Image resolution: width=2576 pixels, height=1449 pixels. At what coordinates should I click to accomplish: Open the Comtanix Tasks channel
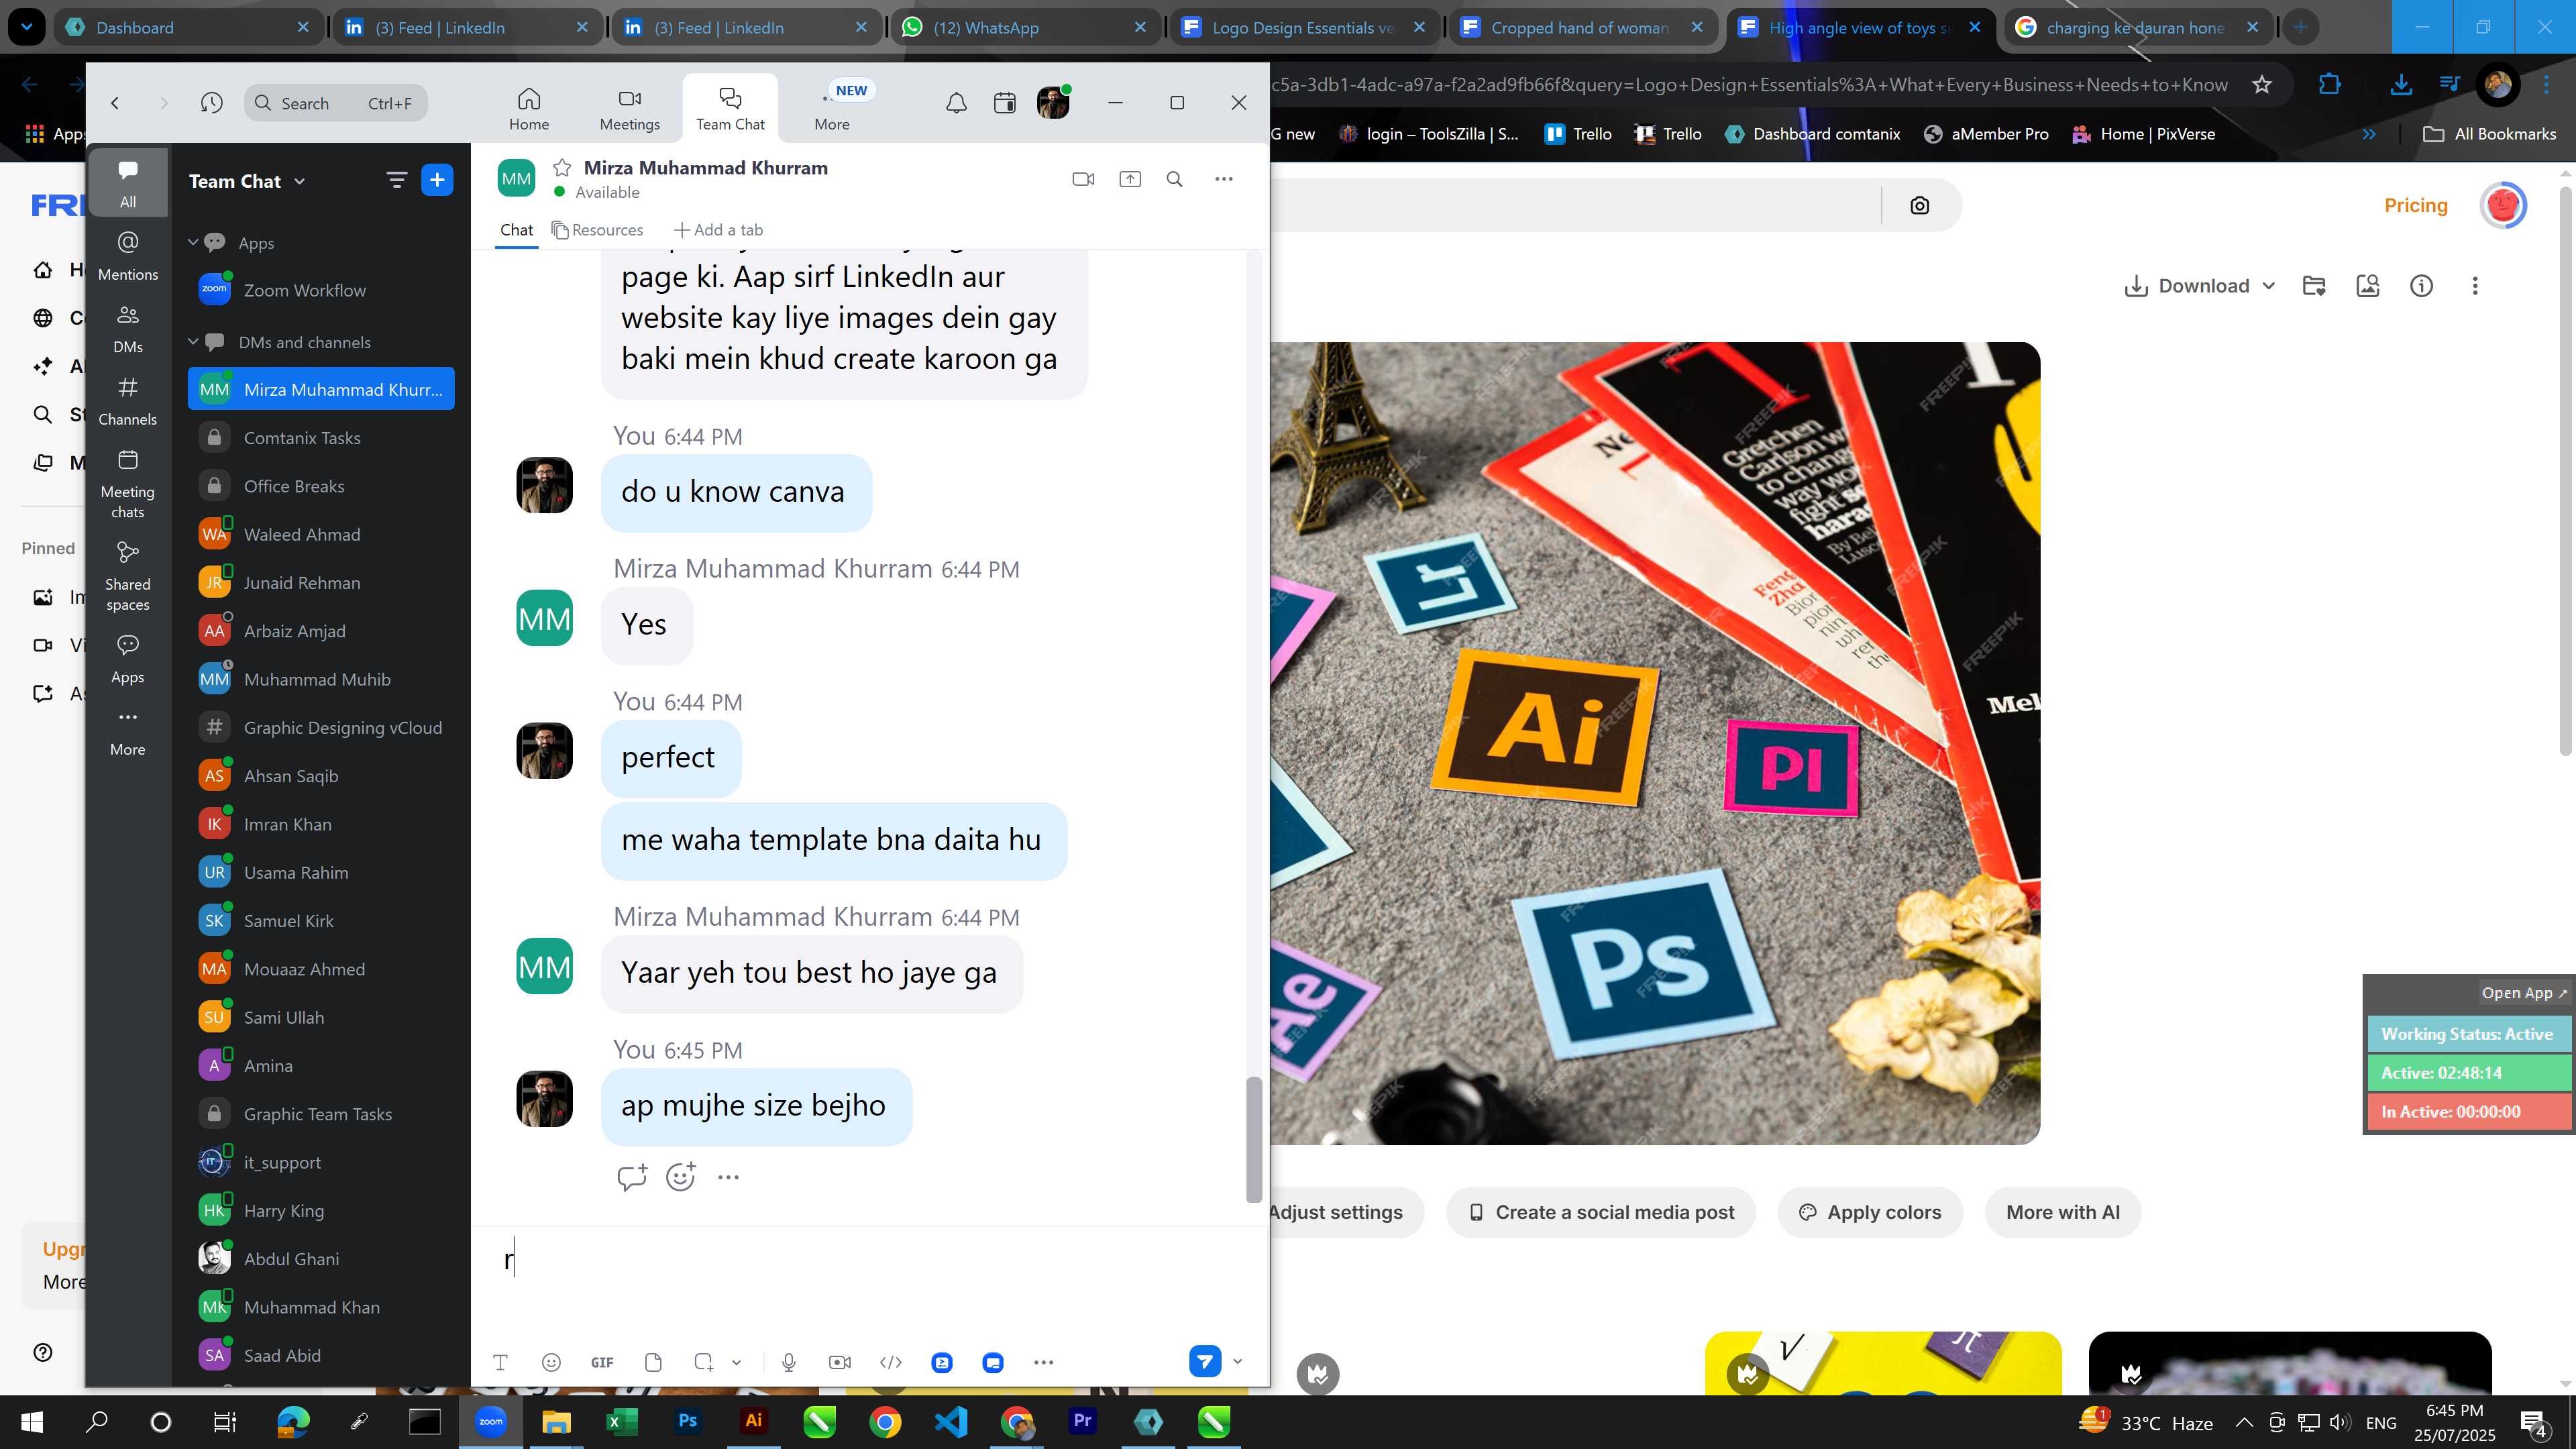tap(321, 438)
